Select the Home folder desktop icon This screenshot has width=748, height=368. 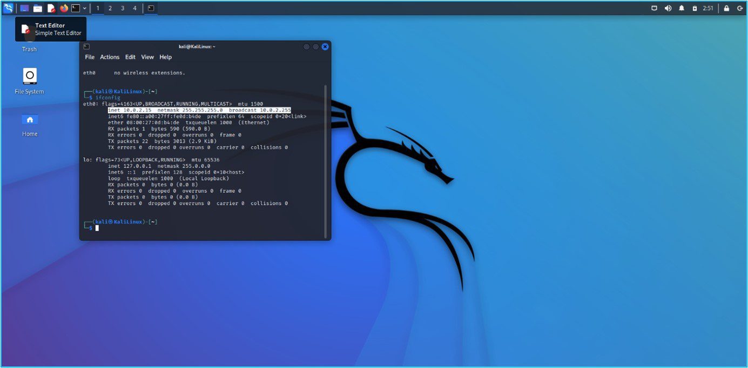tap(30, 125)
